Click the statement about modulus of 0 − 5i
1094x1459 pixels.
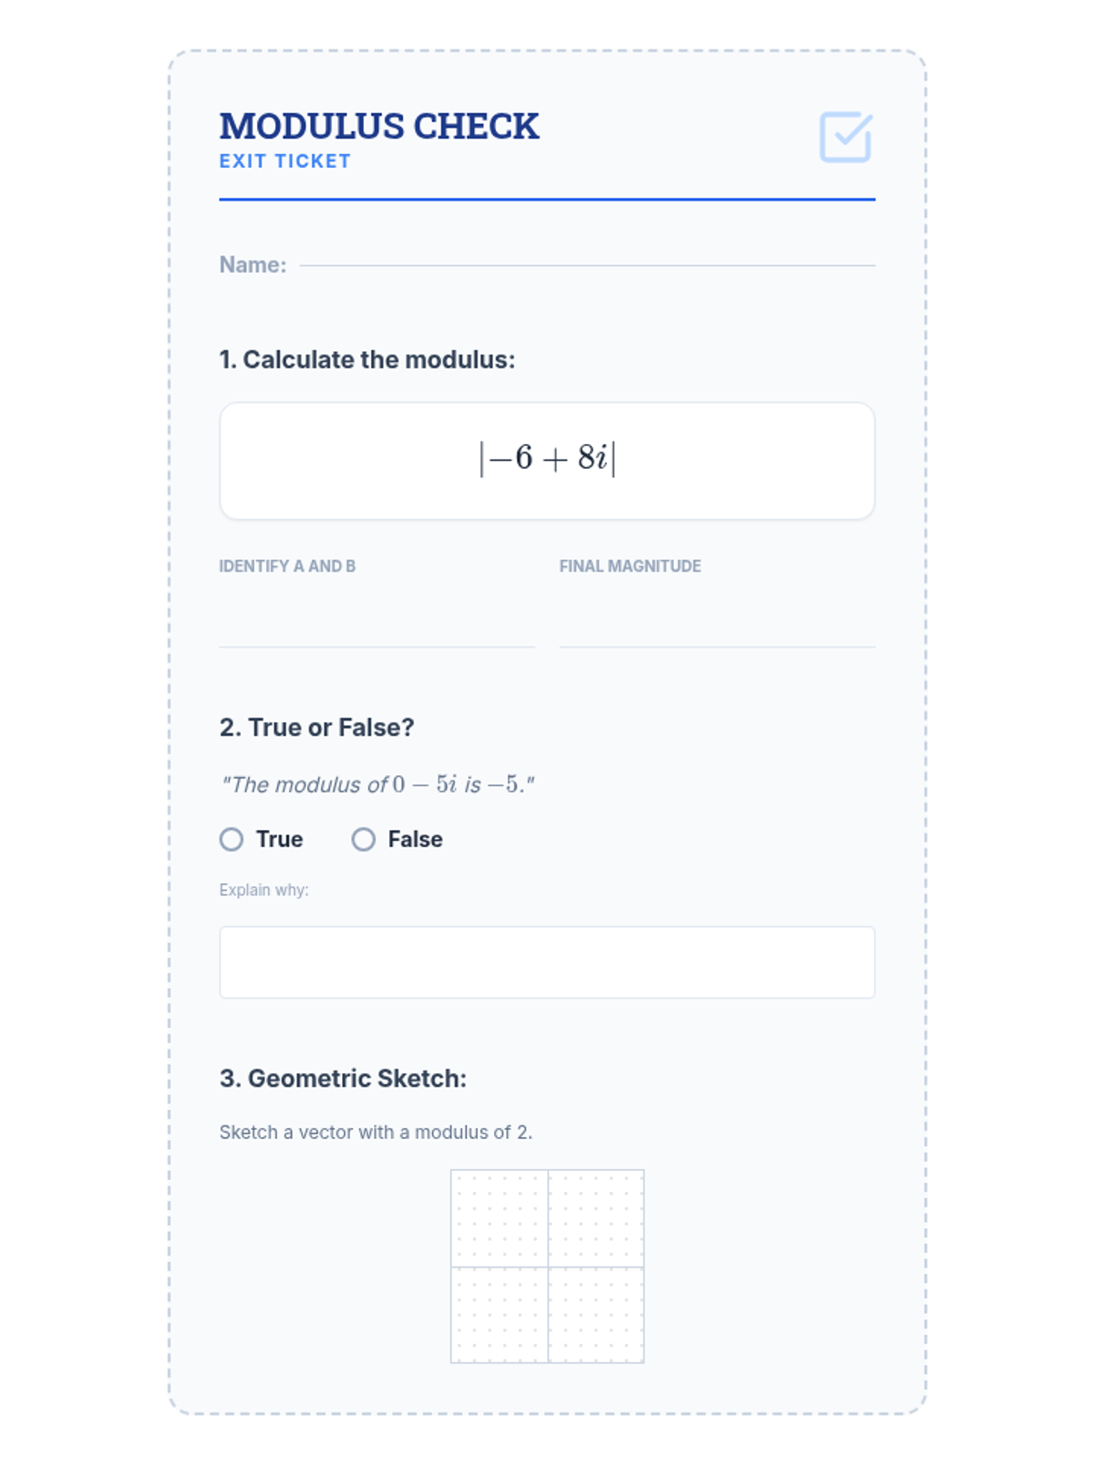(x=377, y=784)
